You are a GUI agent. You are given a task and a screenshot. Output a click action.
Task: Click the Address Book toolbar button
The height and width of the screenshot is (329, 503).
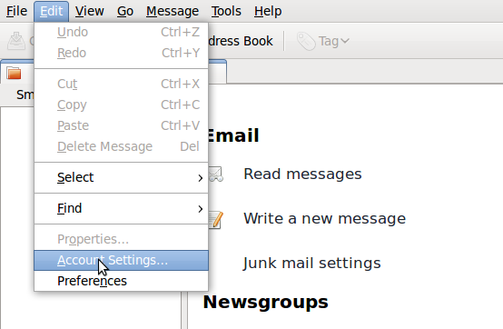point(241,41)
